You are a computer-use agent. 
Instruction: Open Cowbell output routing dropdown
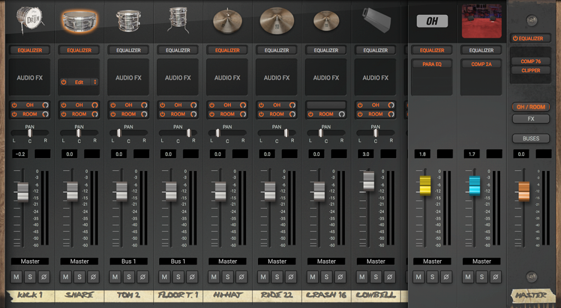tap(375, 262)
